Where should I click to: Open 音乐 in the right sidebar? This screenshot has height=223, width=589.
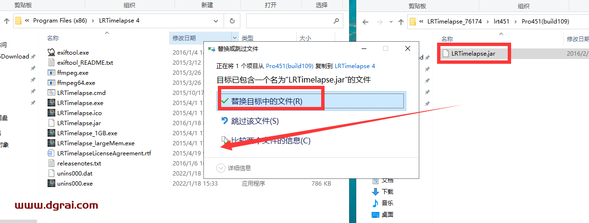tap(388, 203)
